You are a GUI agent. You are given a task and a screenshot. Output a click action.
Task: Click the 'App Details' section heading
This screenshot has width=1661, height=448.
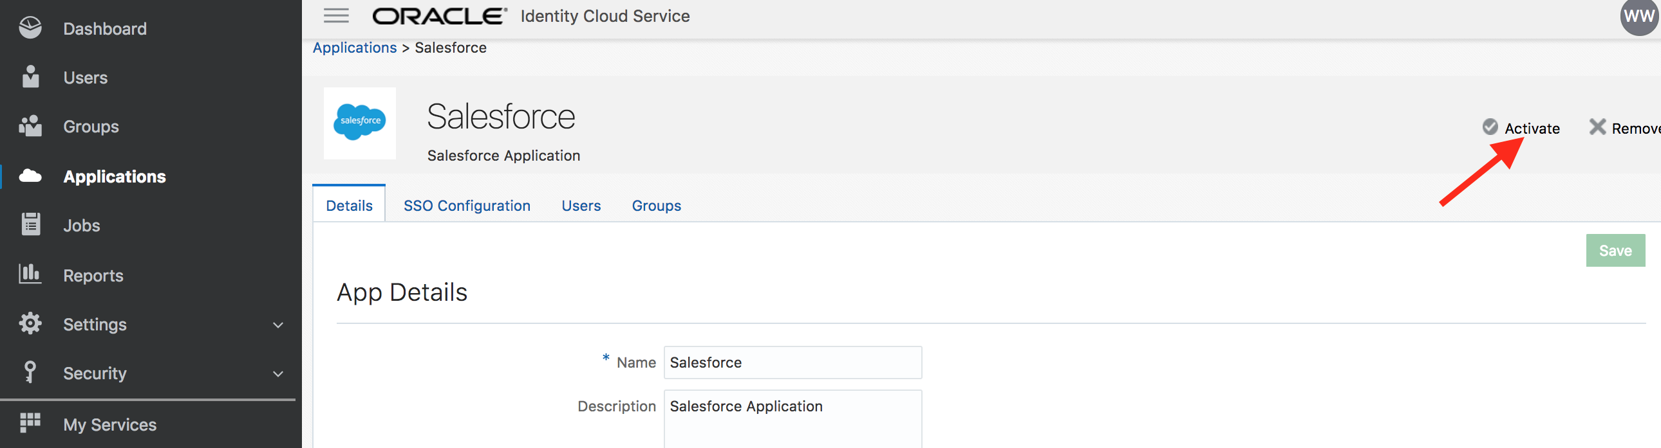tap(402, 293)
